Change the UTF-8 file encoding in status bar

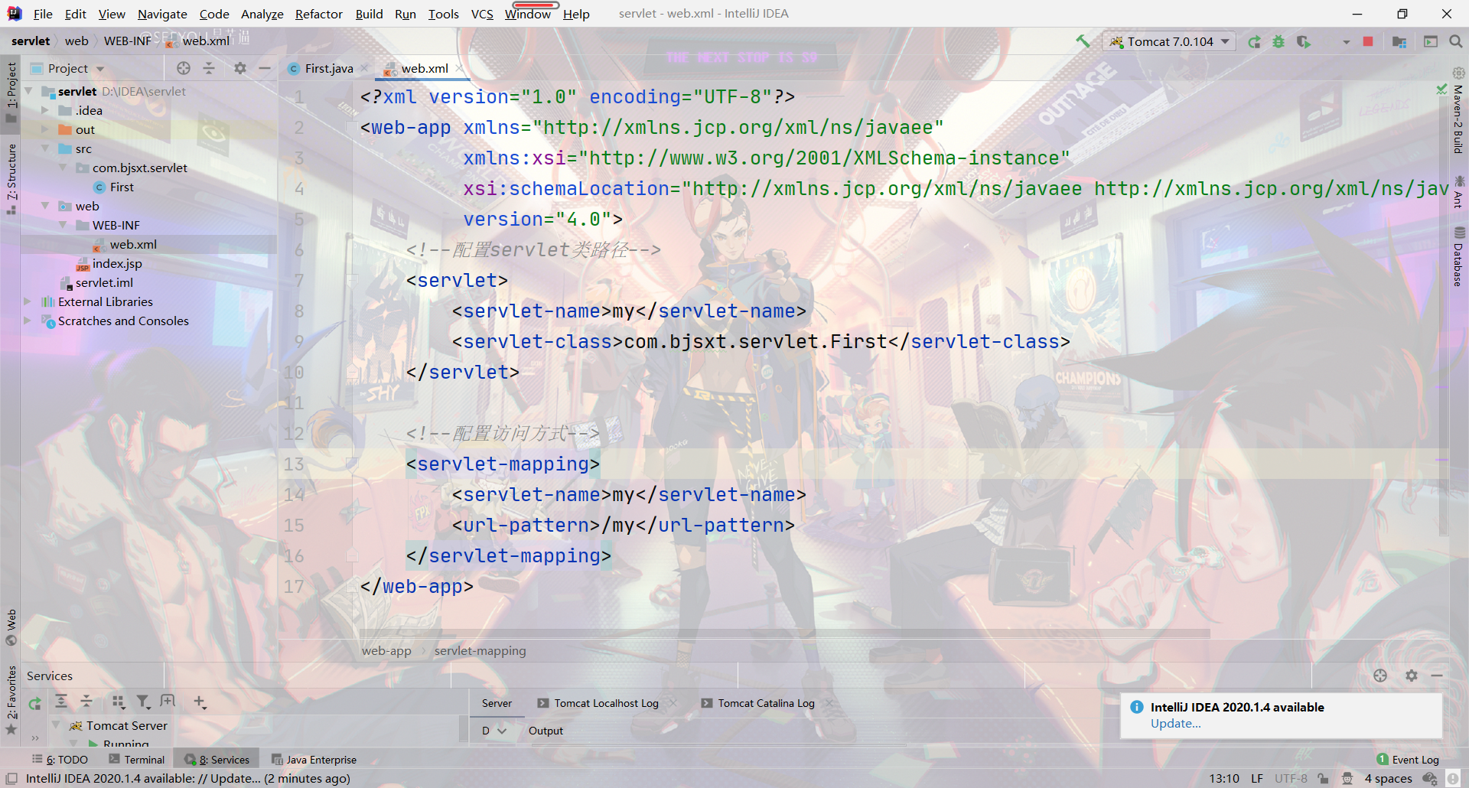(1291, 779)
